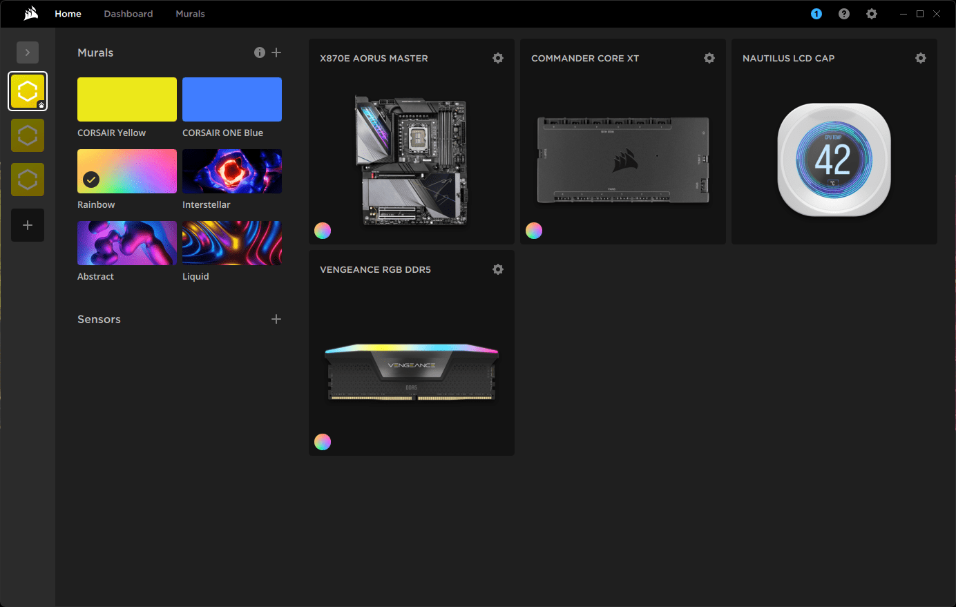Viewport: 956px width, 607px height.
Task: Switch to the Dashboard tab
Action: pyautogui.click(x=128, y=13)
